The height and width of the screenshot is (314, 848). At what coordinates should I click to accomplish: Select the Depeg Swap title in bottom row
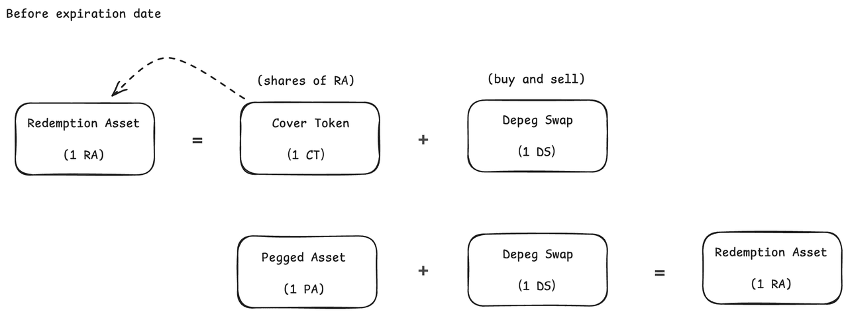537,254
